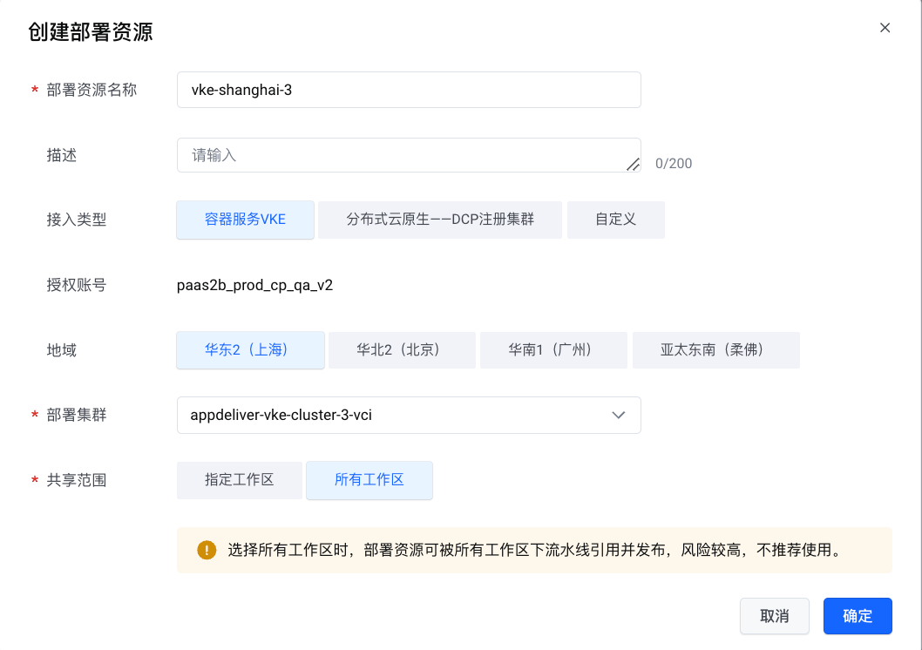The image size is (922, 650).
Task: Click the description textarea resize handle
Action: point(634,165)
